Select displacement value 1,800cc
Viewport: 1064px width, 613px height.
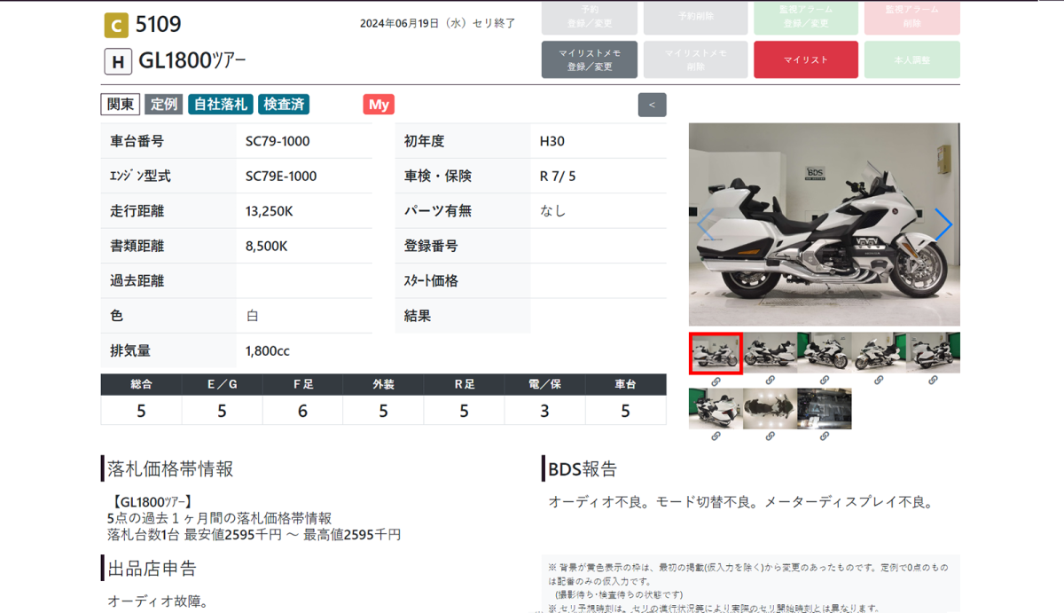[x=268, y=350]
